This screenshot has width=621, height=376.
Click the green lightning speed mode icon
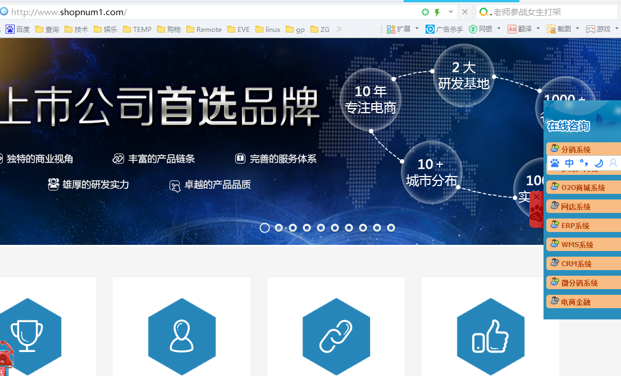437,12
